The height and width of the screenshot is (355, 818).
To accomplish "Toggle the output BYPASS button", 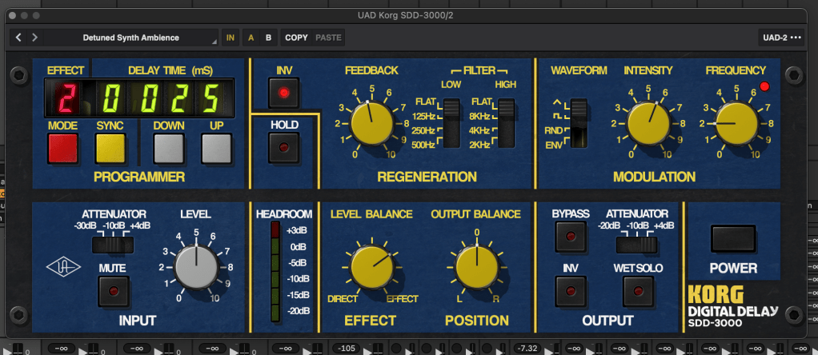I will tap(570, 237).
